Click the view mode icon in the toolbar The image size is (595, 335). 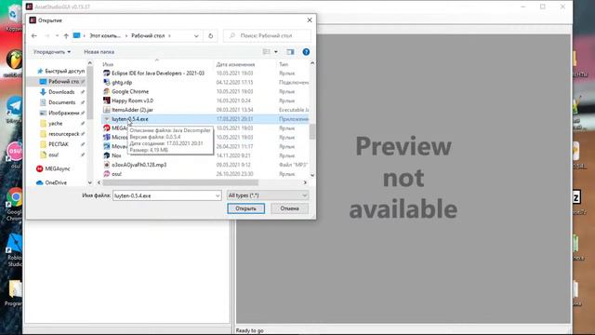click(267, 52)
